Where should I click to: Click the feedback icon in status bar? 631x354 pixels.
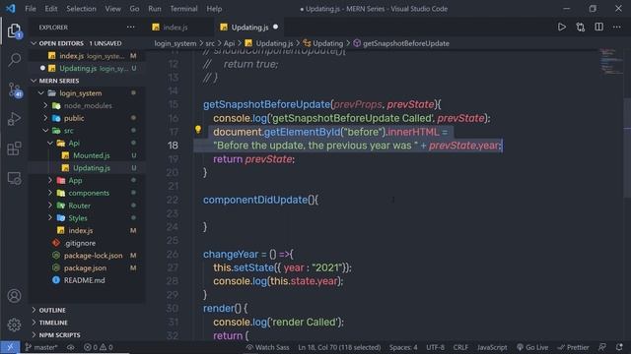pos(602,347)
